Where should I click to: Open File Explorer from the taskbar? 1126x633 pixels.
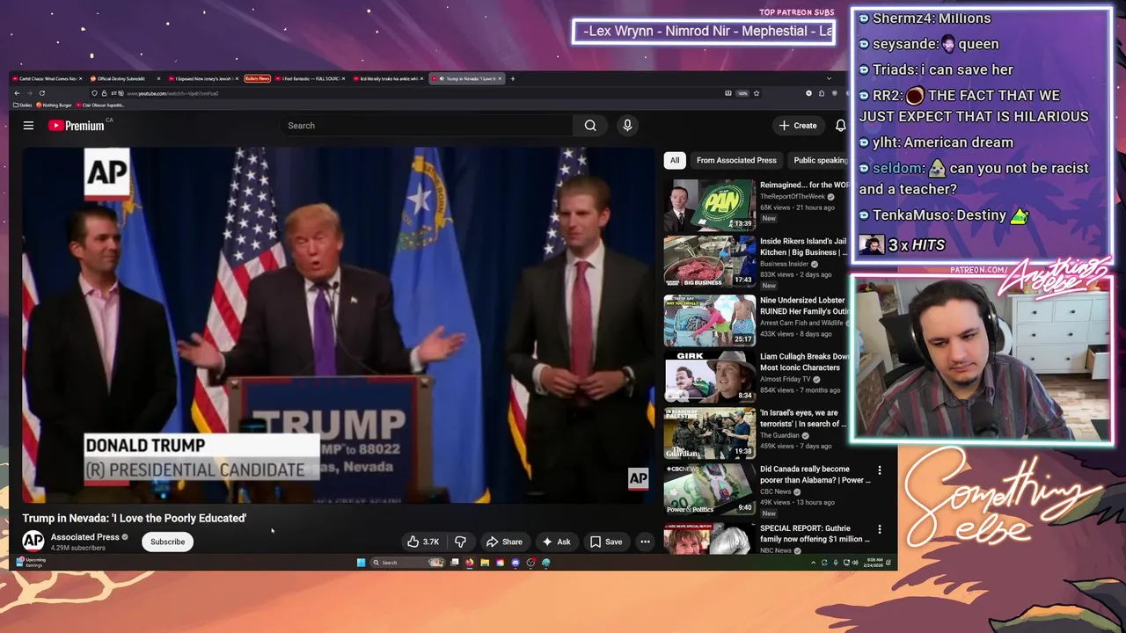485,563
